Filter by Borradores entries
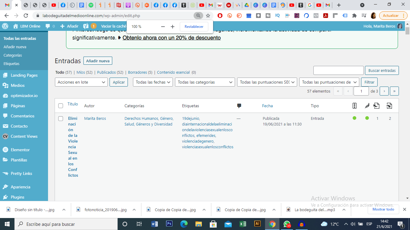This screenshot has height=230, width=410. [x=137, y=72]
